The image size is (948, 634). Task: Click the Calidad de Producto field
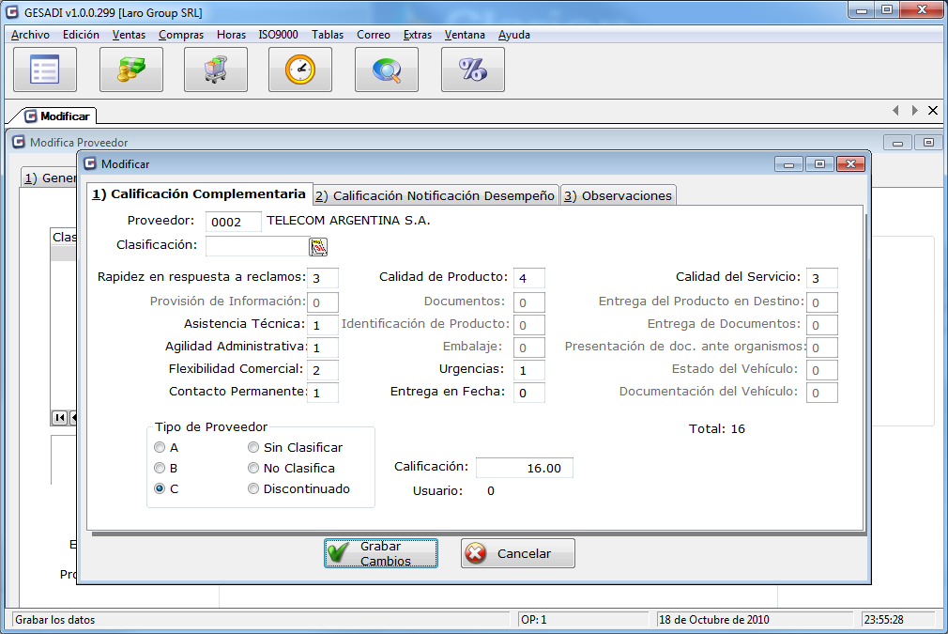(529, 278)
